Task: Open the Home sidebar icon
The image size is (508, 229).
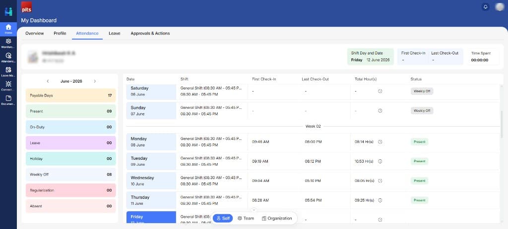Action: point(8,29)
